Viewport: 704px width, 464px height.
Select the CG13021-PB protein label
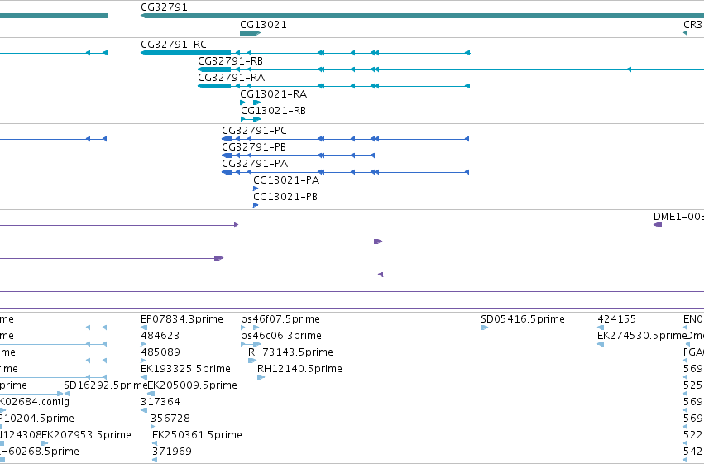point(285,197)
